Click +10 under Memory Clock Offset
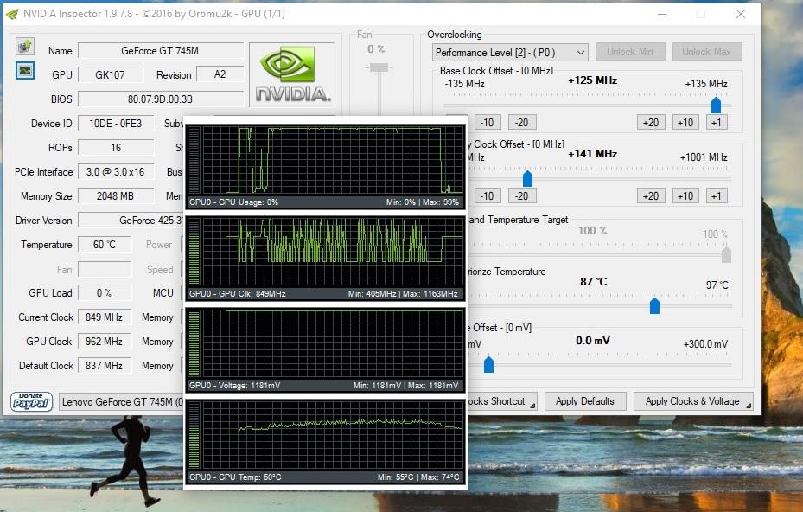The width and height of the screenshot is (803, 512). click(685, 195)
